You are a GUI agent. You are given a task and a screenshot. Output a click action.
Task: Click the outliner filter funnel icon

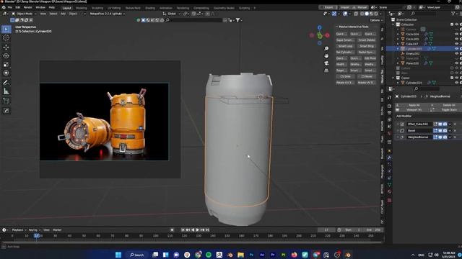coord(453,14)
